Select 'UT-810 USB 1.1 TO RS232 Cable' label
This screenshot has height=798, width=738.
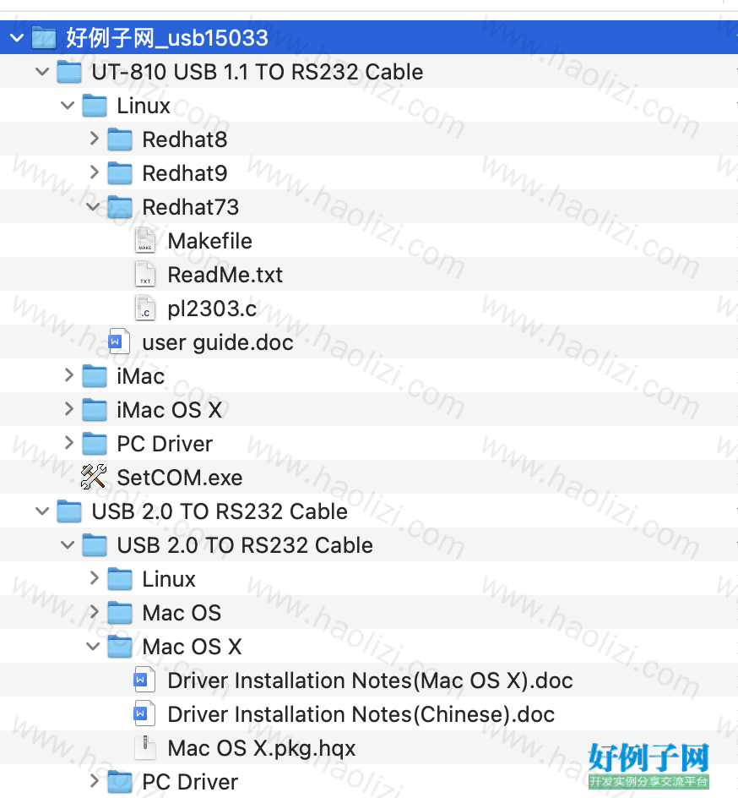tap(258, 72)
